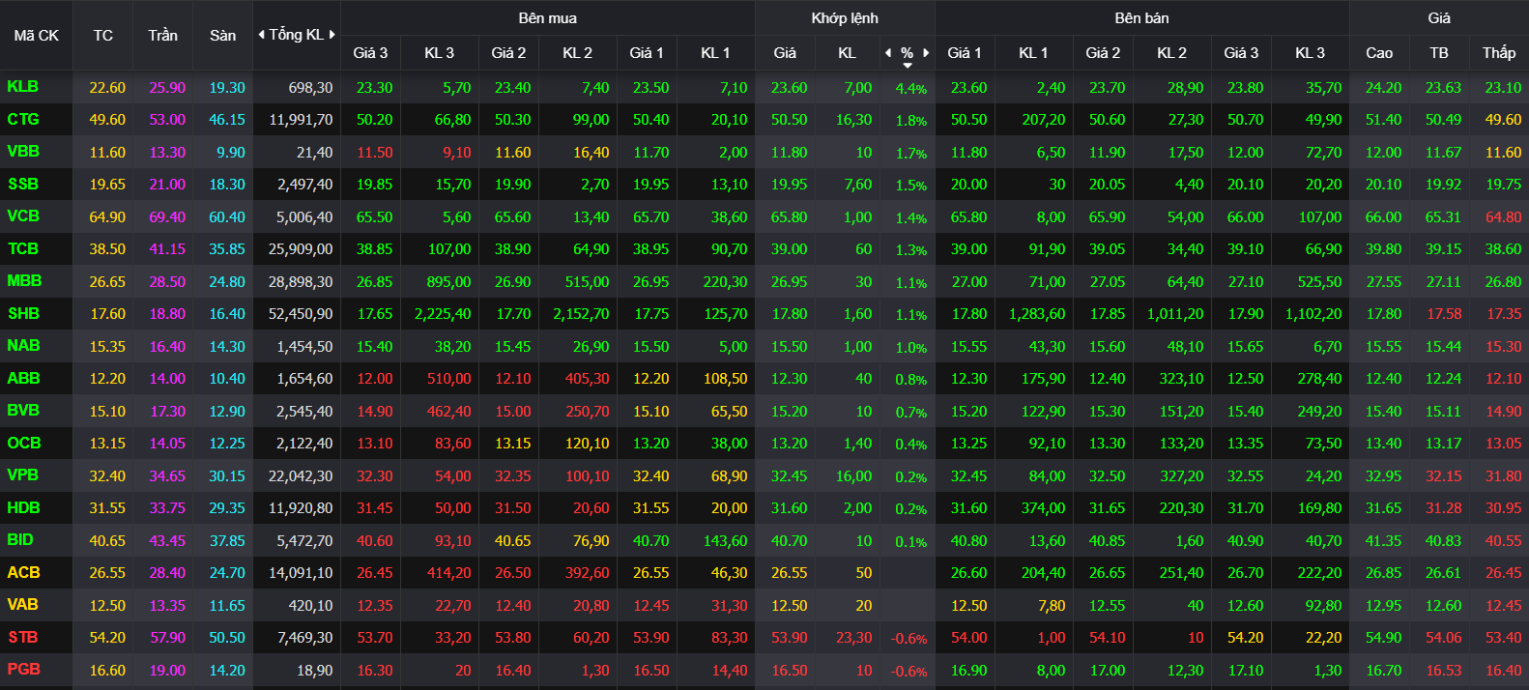1529x690 pixels.
Task: Click the TC column header
Action: click(103, 36)
